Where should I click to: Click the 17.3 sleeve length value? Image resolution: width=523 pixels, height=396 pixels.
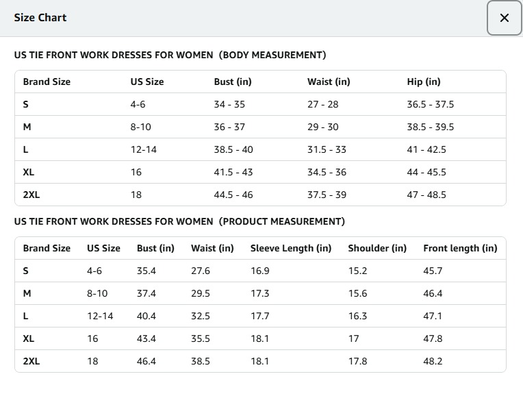click(260, 293)
